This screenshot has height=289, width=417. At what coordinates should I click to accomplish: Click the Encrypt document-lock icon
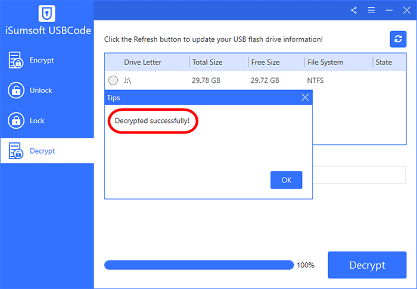(15, 60)
